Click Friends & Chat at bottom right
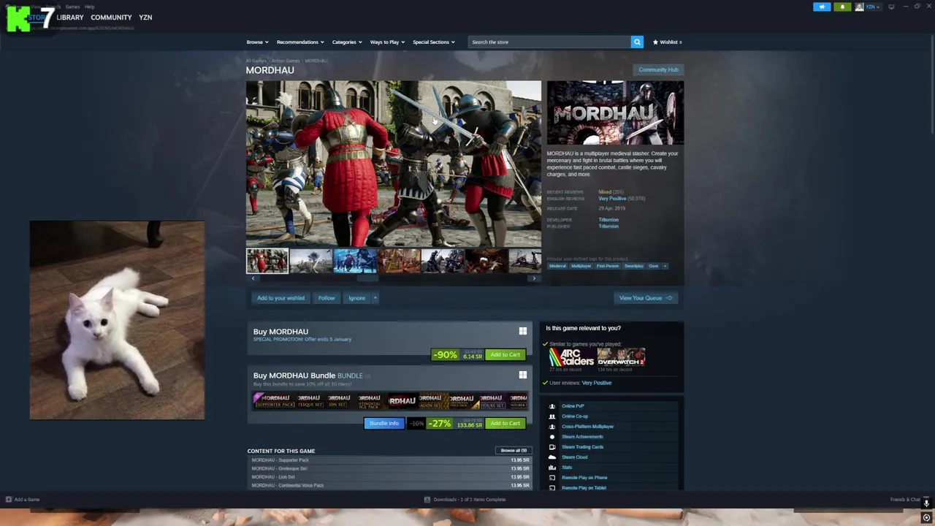 (x=905, y=500)
